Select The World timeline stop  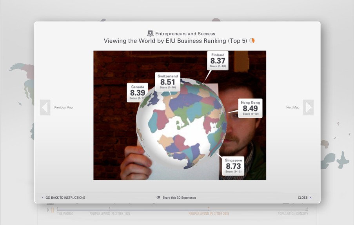click(x=65, y=214)
